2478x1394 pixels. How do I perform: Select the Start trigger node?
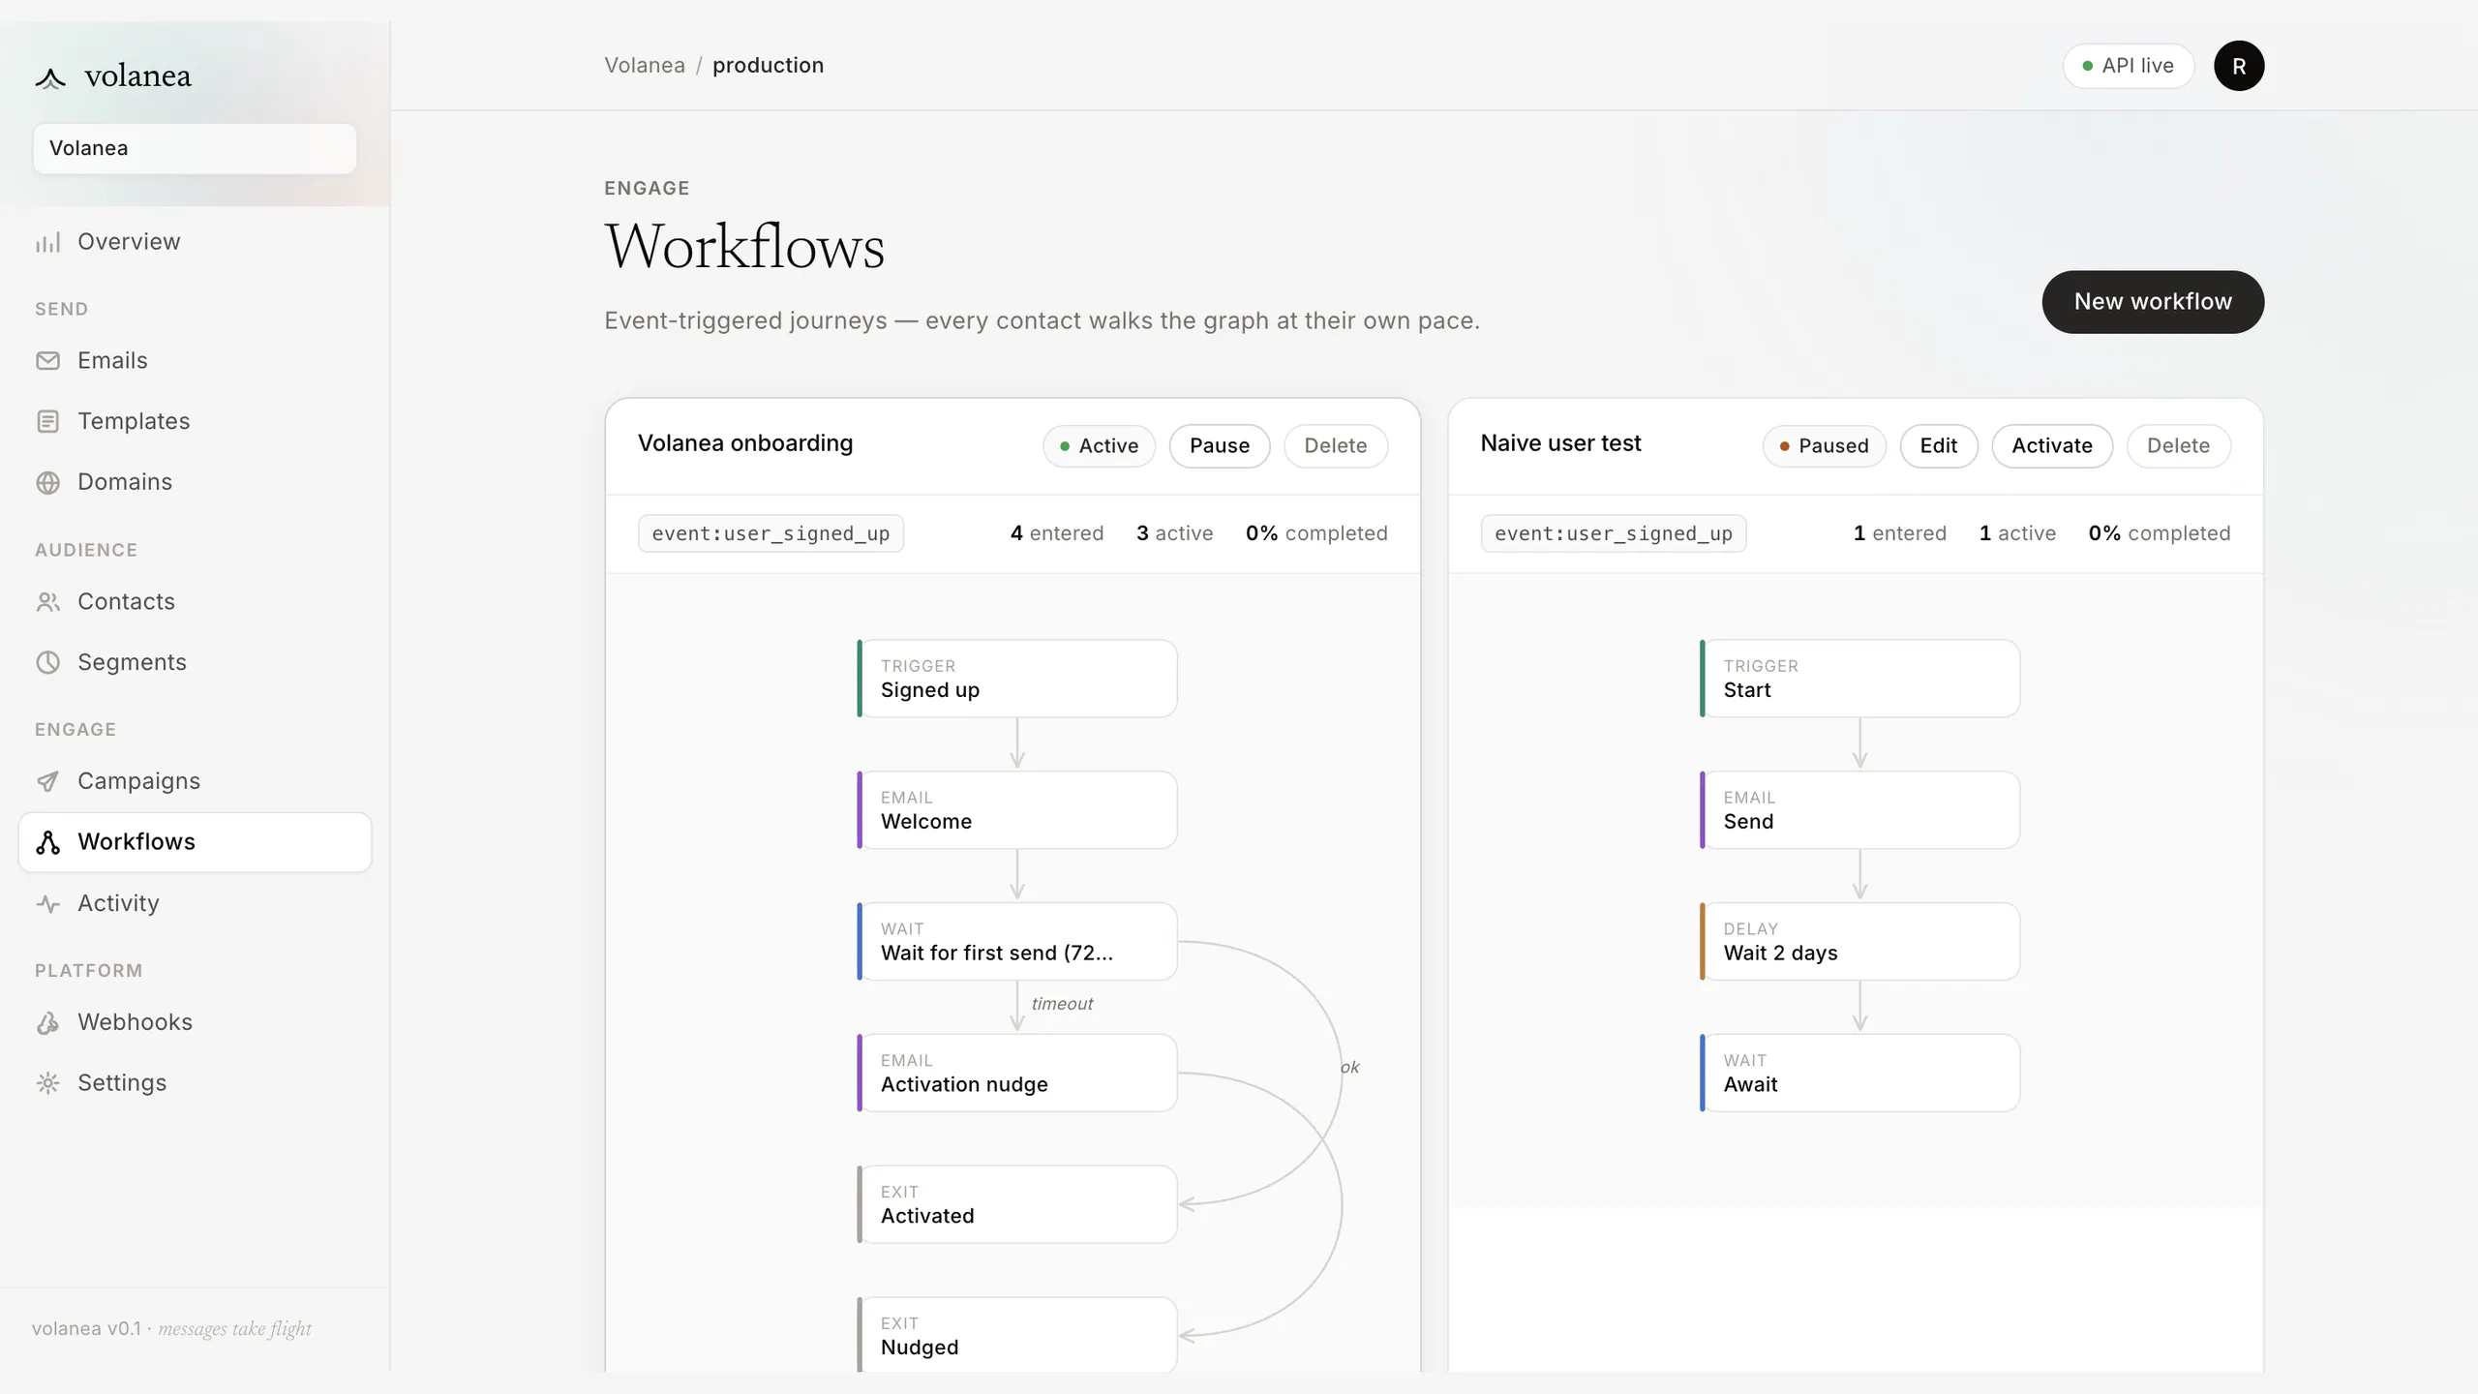click(x=1860, y=679)
